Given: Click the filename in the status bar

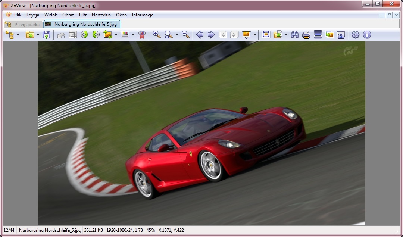Looking at the screenshot, I should point(50,230).
